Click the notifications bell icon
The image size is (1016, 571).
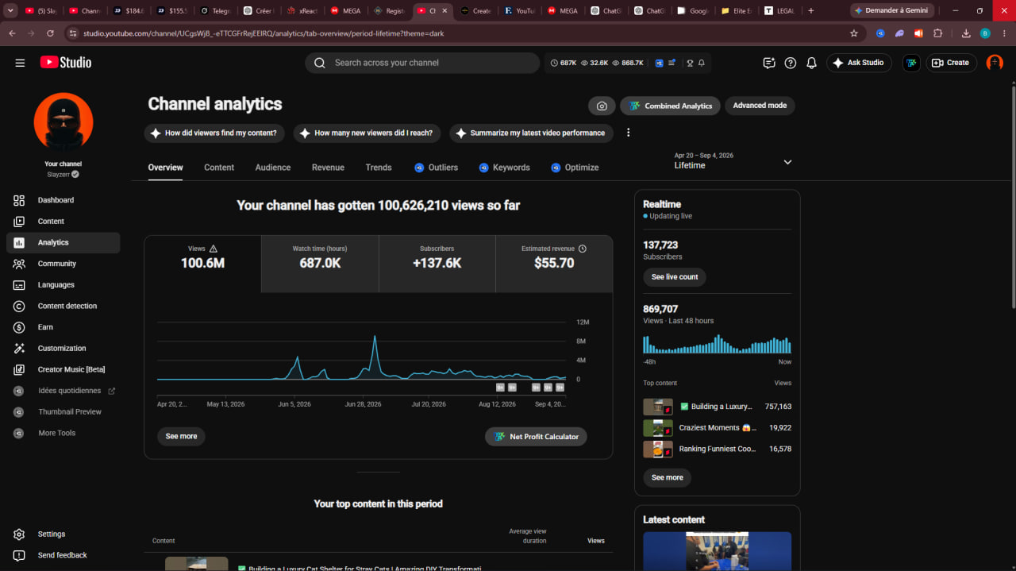(x=811, y=63)
